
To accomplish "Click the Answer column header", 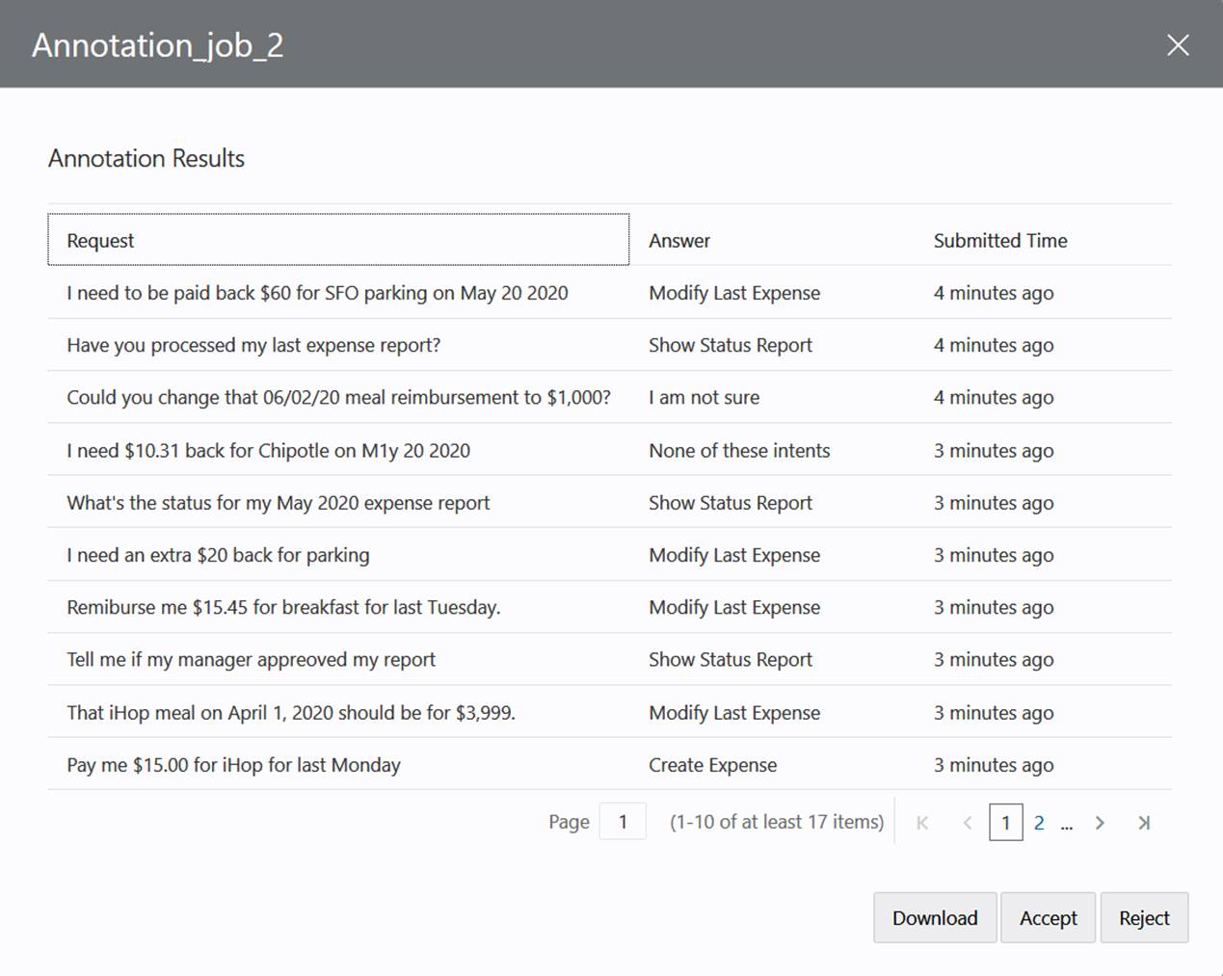I will click(x=679, y=240).
